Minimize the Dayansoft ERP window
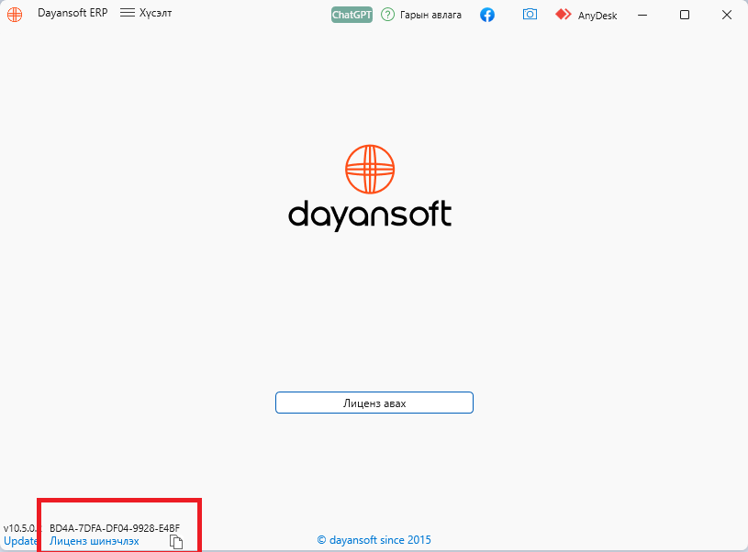748x552 pixels. click(x=642, y=15)
